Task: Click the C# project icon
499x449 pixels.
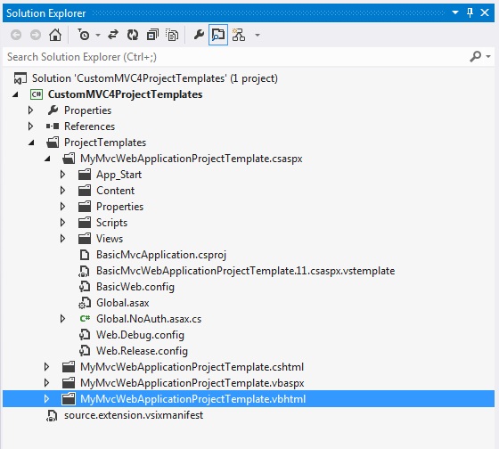Action: pos(37,94)
